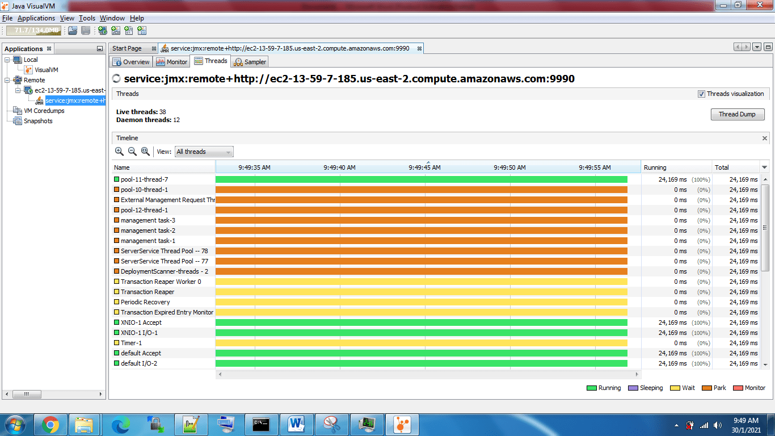Switch to the Sampler tab
This screenshot has width=775, height=436.
tap(250, 61)
